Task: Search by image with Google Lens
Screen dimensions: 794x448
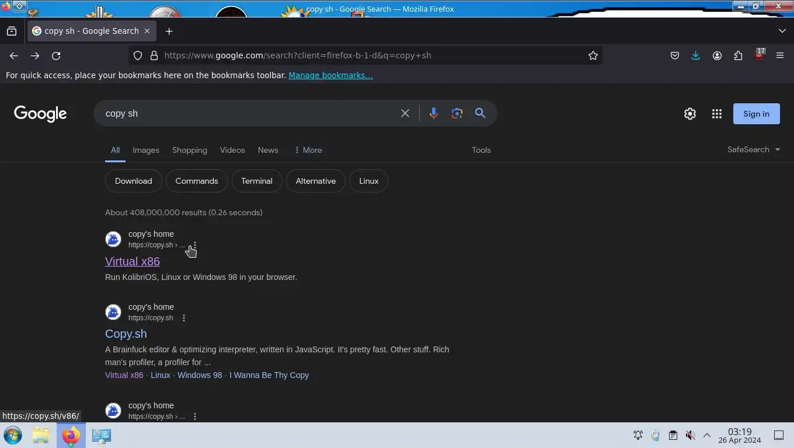Action: (x=457, y=113)
